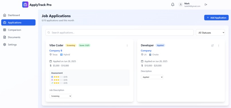The width and height of the screenshot is (231, 108).
Task: Open the All Statuses filter dropdown
Action: click(210, 33)
